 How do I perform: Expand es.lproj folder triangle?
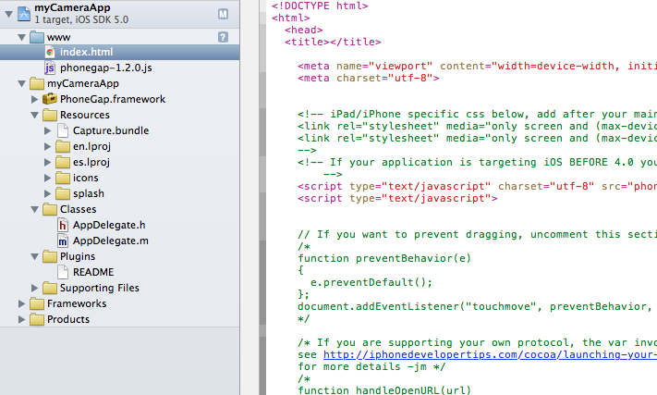(48, 162)
